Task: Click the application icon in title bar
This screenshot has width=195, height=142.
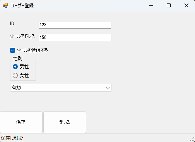Action: click(x=5, y=5)
